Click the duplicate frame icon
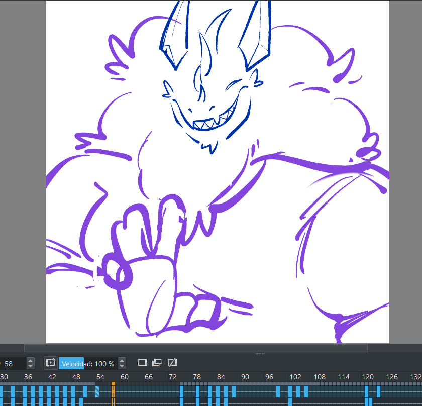422x406 pixels. pyautogui.click(x=157, y=363)
